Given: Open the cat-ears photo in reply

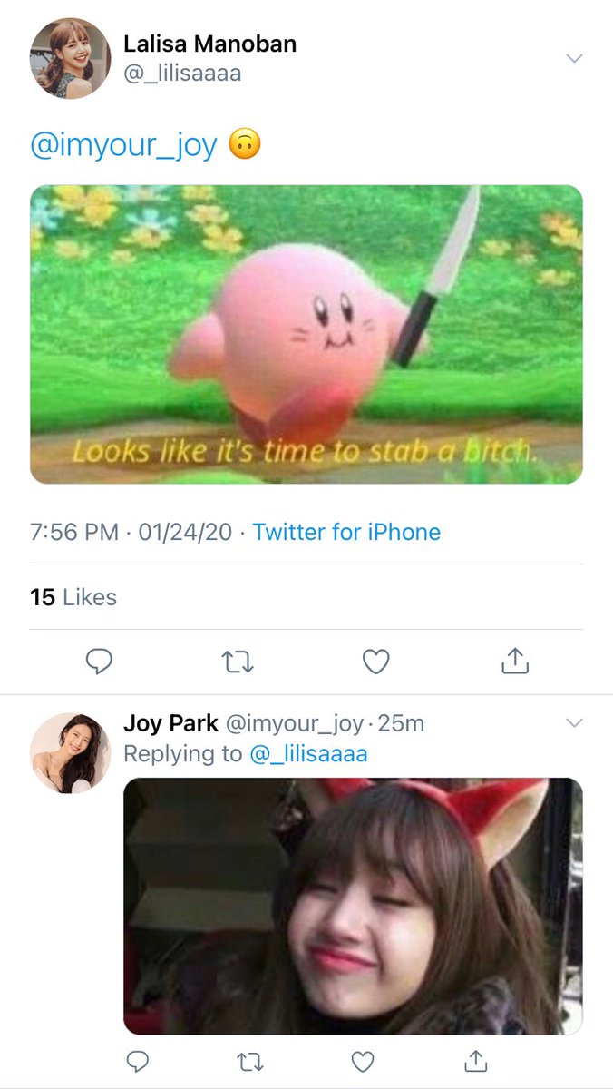Looking at the screenshot, I should click(353, 906).
